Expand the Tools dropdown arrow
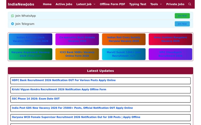Image resolution: width=201 pixels, height=125 pixels. tap(161, 4)
